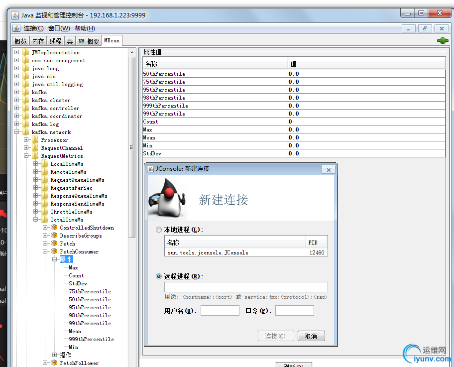Click the tree panel vertical scrollbar thumb
The width and height of the screenshot is (454, 367).
pos(132,147)
